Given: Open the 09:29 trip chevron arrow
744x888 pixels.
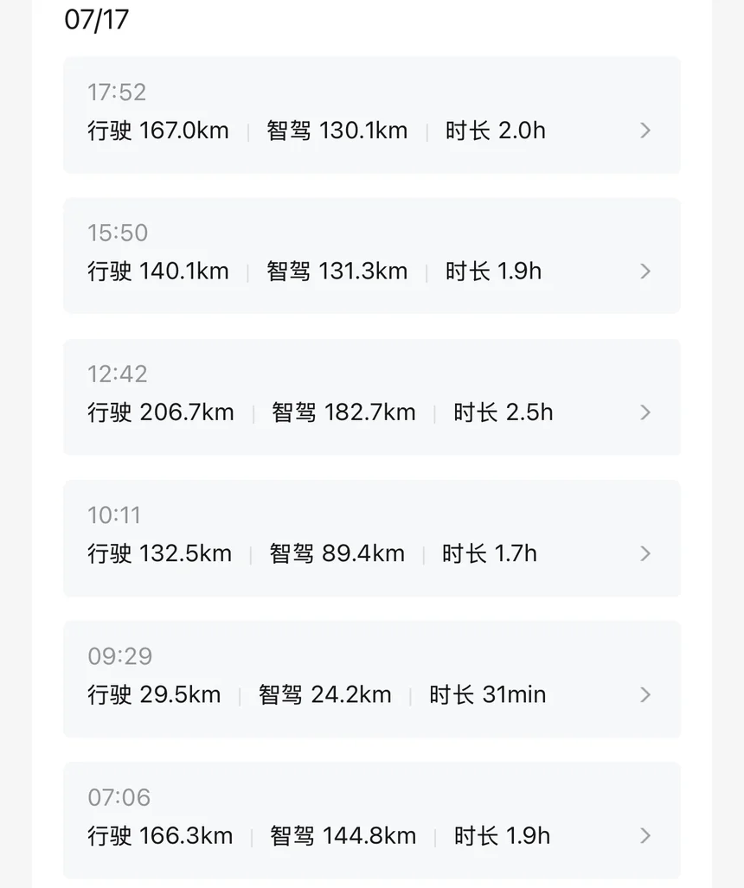Looking at the screenshot, I should pos(645,695).
